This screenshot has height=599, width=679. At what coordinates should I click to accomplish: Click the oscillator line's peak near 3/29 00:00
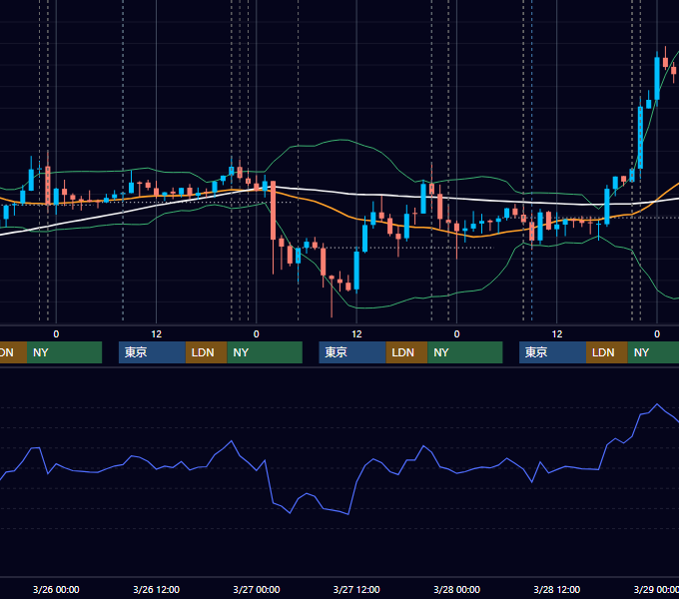[657, 404]
